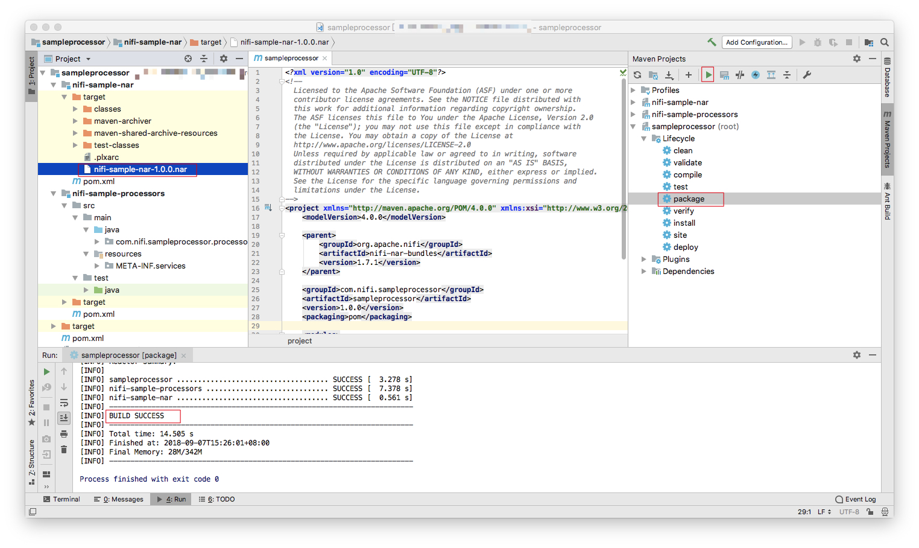
Task: Toggle scroll to end in Run console
Action: coord(64,418)
